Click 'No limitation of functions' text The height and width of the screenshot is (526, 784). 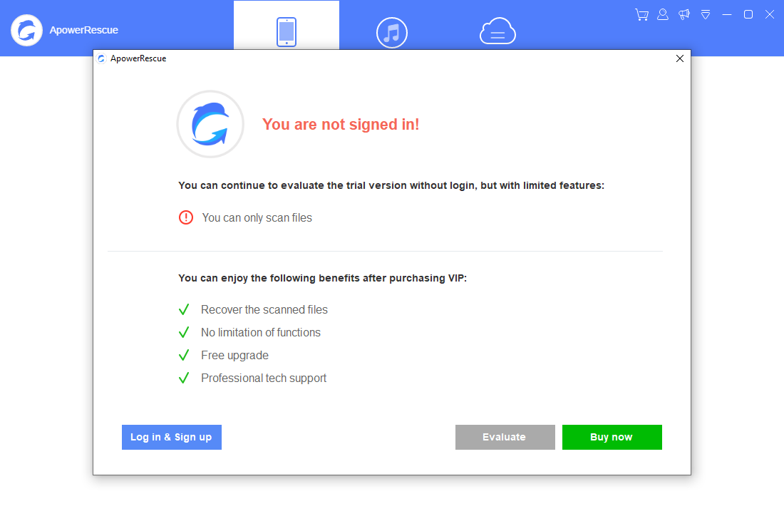coord(260,333)
